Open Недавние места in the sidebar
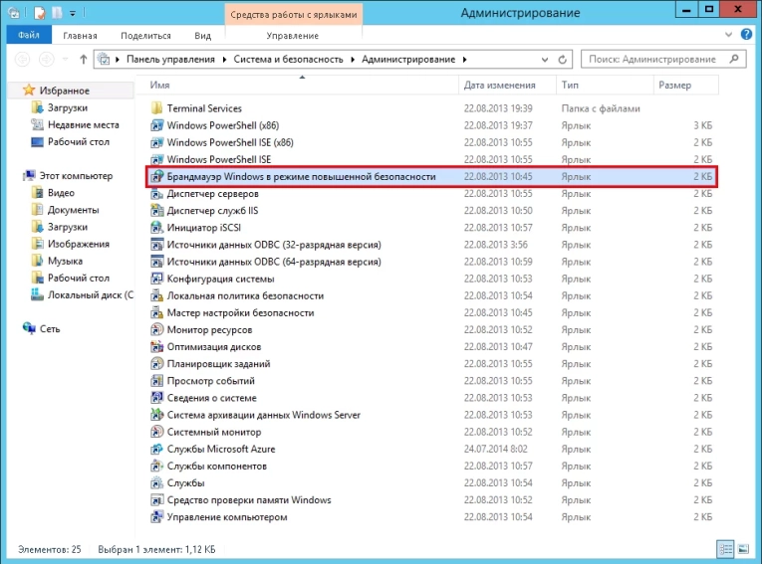Image resolution: width=762 pixels, height=564 pixels. [83, 124]
